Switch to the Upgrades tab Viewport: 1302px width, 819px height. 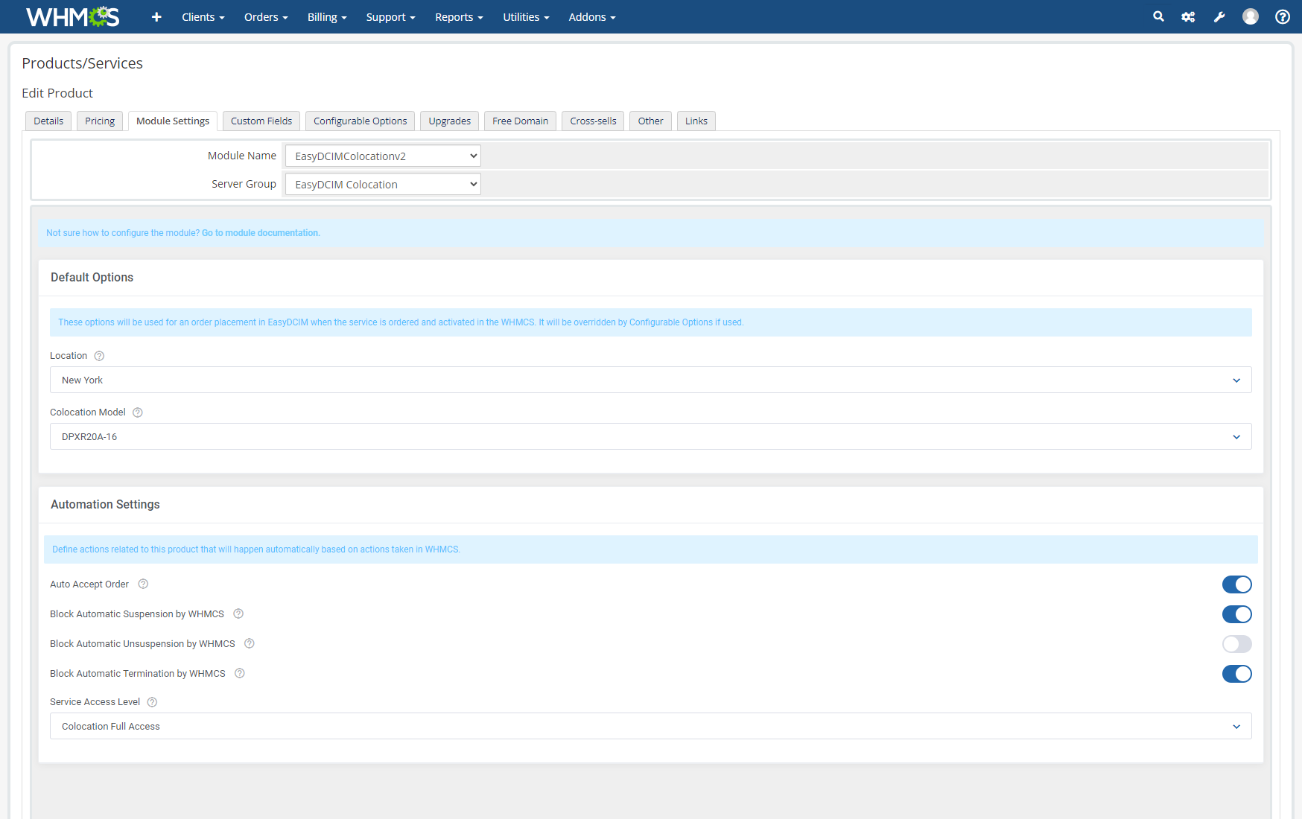(x=449, y=121)
